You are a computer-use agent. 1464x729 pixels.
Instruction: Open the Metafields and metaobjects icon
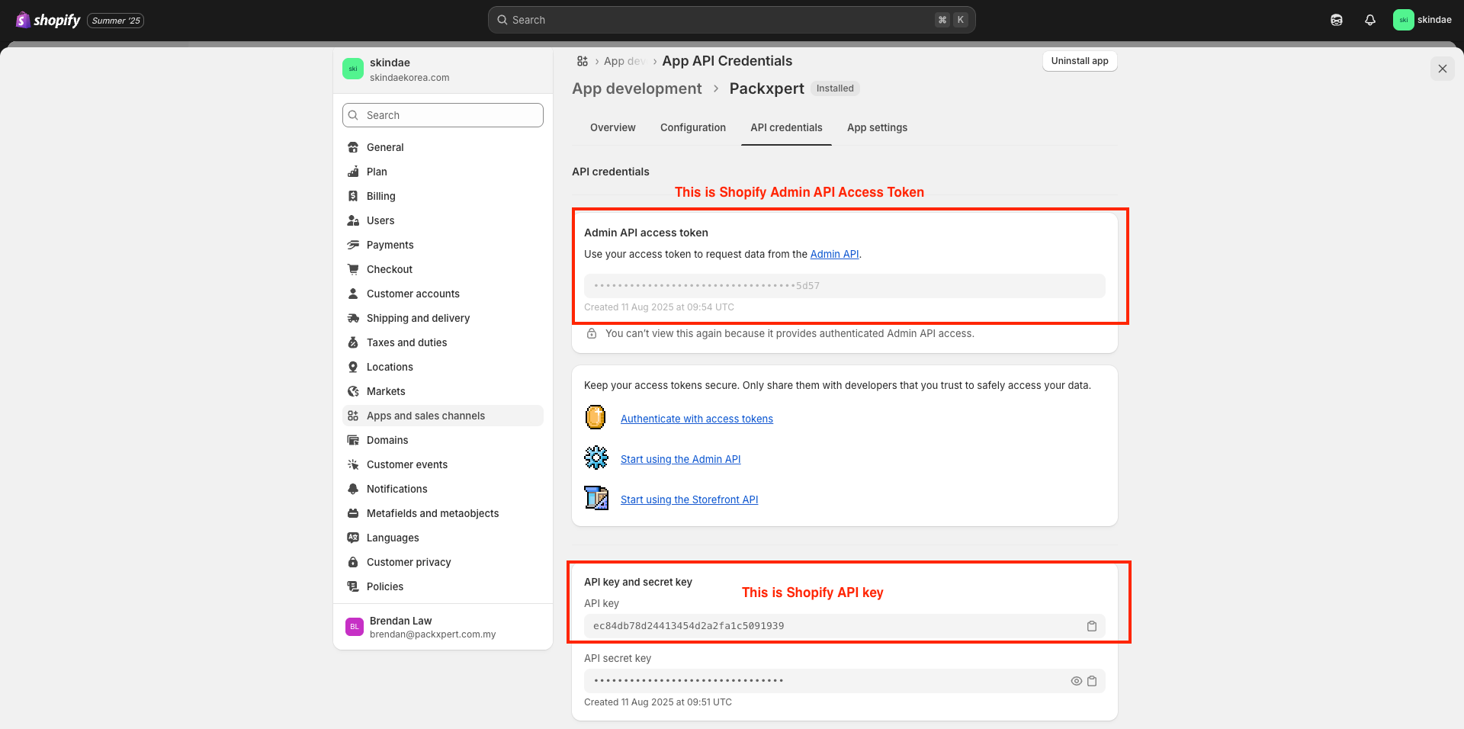point(353,513)
